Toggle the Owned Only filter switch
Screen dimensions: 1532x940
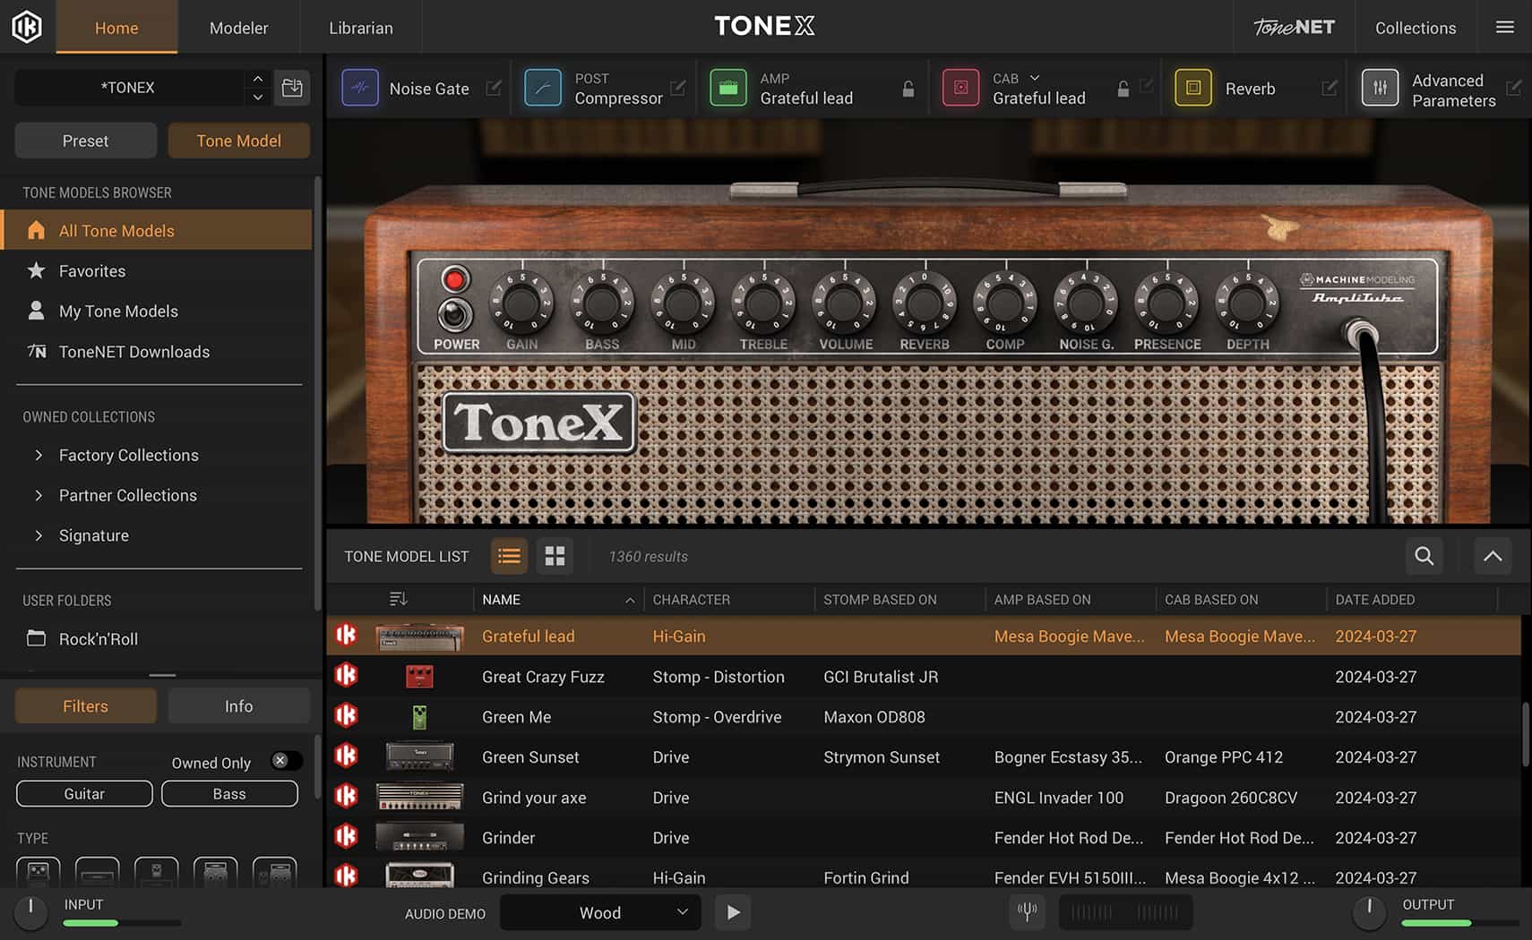pos(285,760)
